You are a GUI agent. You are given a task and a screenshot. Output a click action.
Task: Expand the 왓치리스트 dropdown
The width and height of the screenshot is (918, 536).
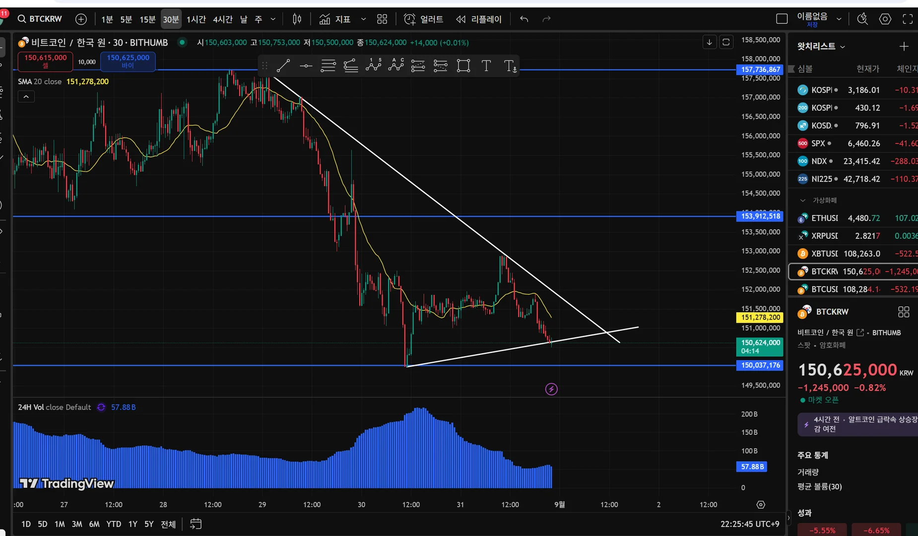pyautogui.click(x=821, y=46)
